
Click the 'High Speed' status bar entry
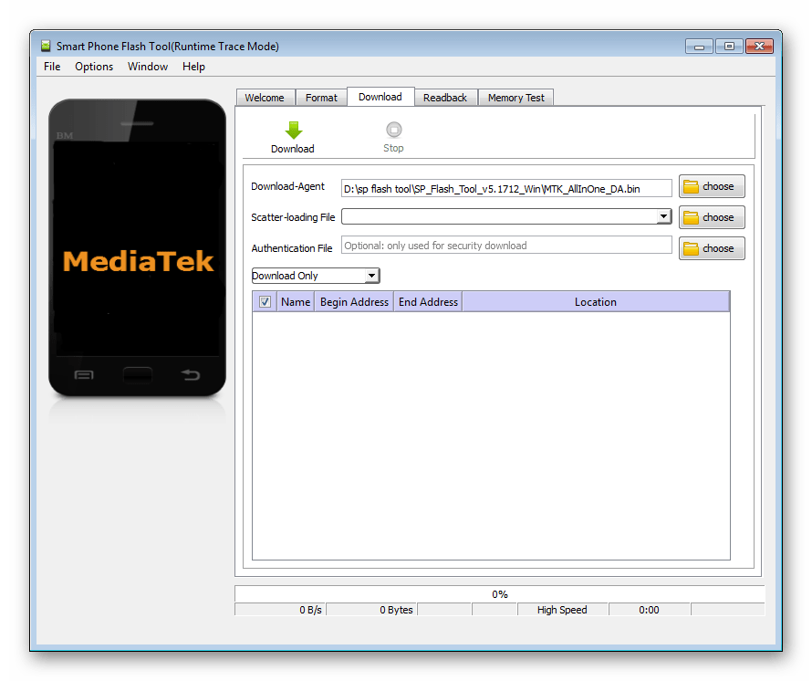coord(562,610)
